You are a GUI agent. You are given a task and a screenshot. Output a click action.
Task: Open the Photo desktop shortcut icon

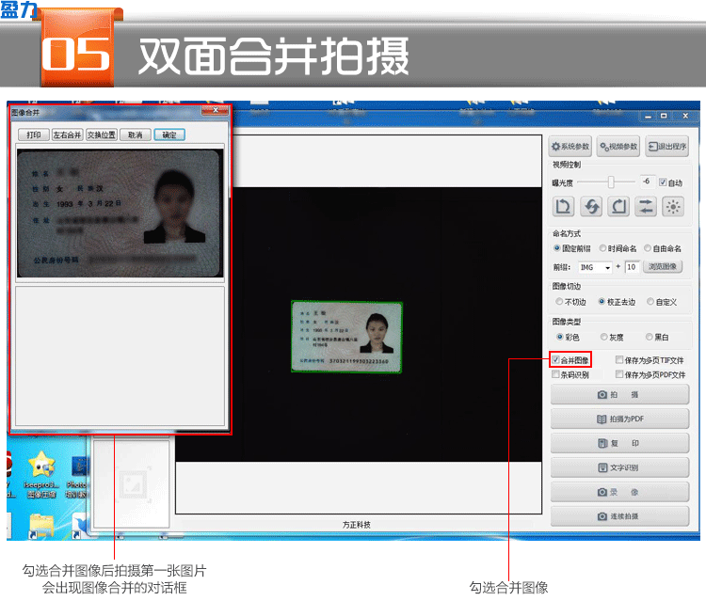pyautogui.click(x=78, y=477)
